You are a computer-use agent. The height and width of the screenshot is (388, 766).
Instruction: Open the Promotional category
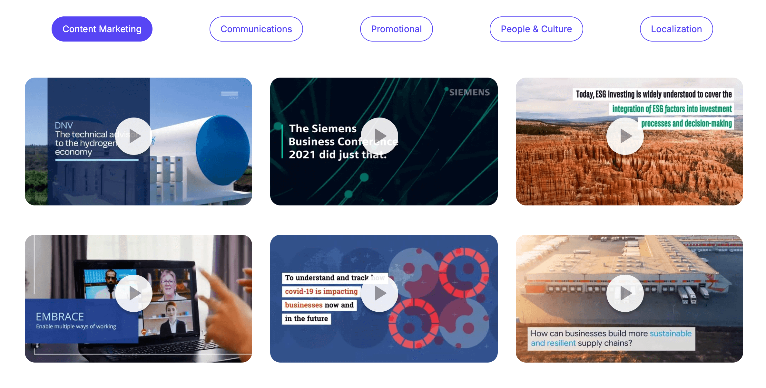click(397, 29)
